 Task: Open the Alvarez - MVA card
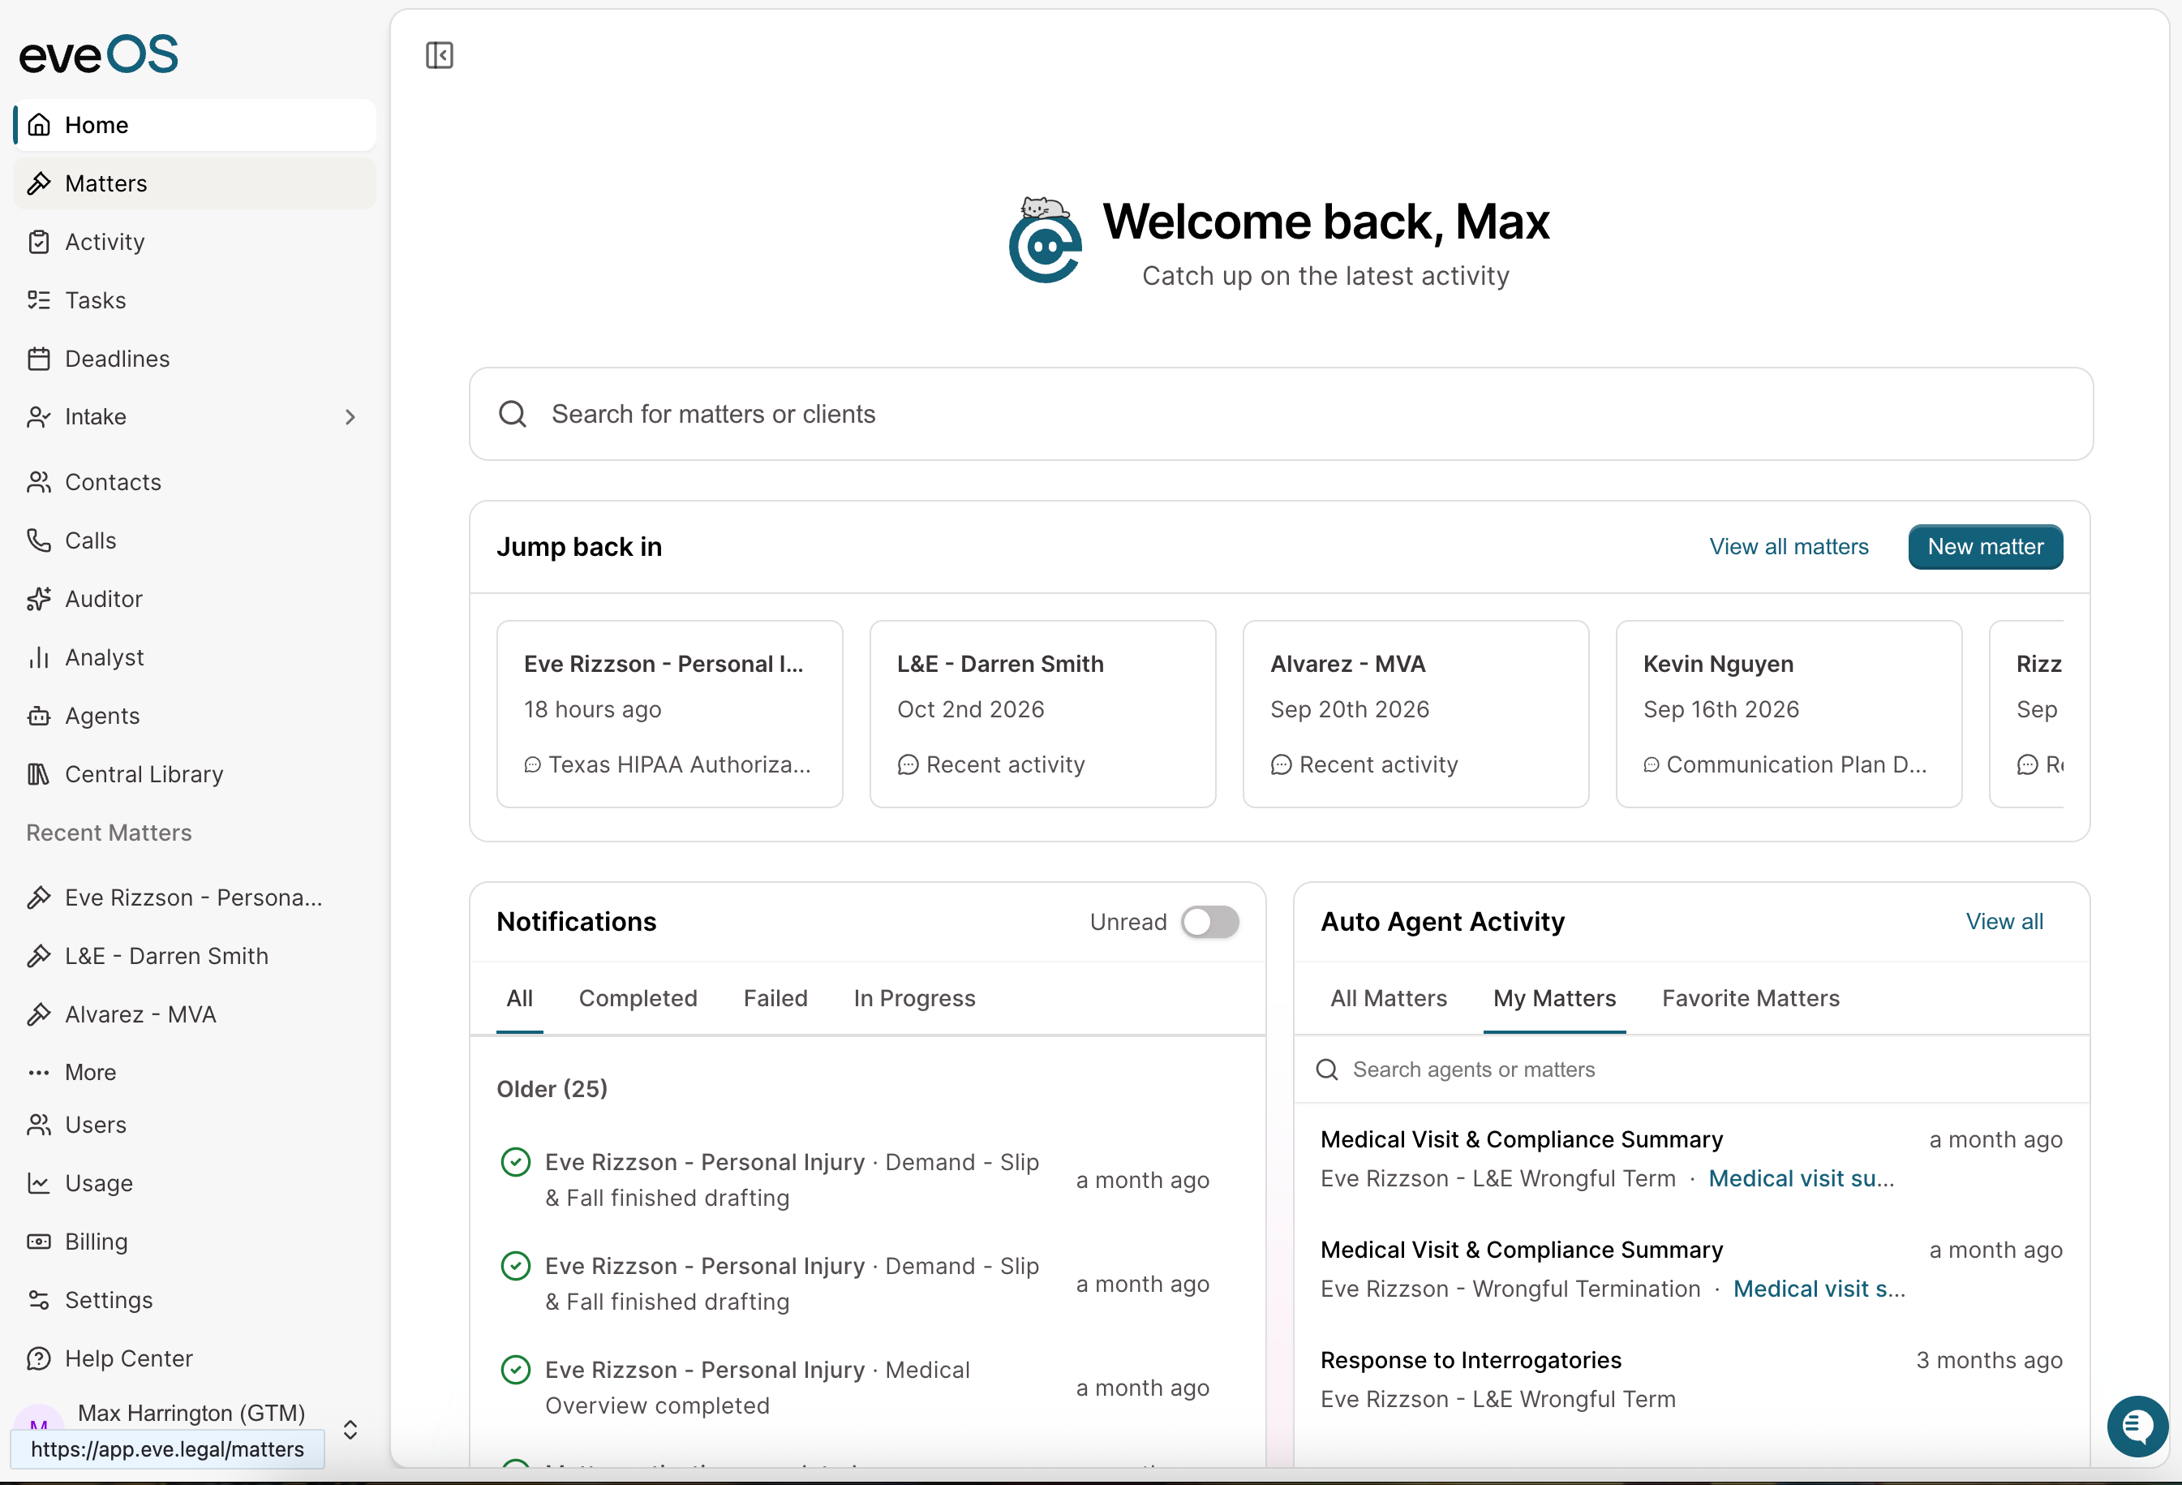pos(1415,713)
